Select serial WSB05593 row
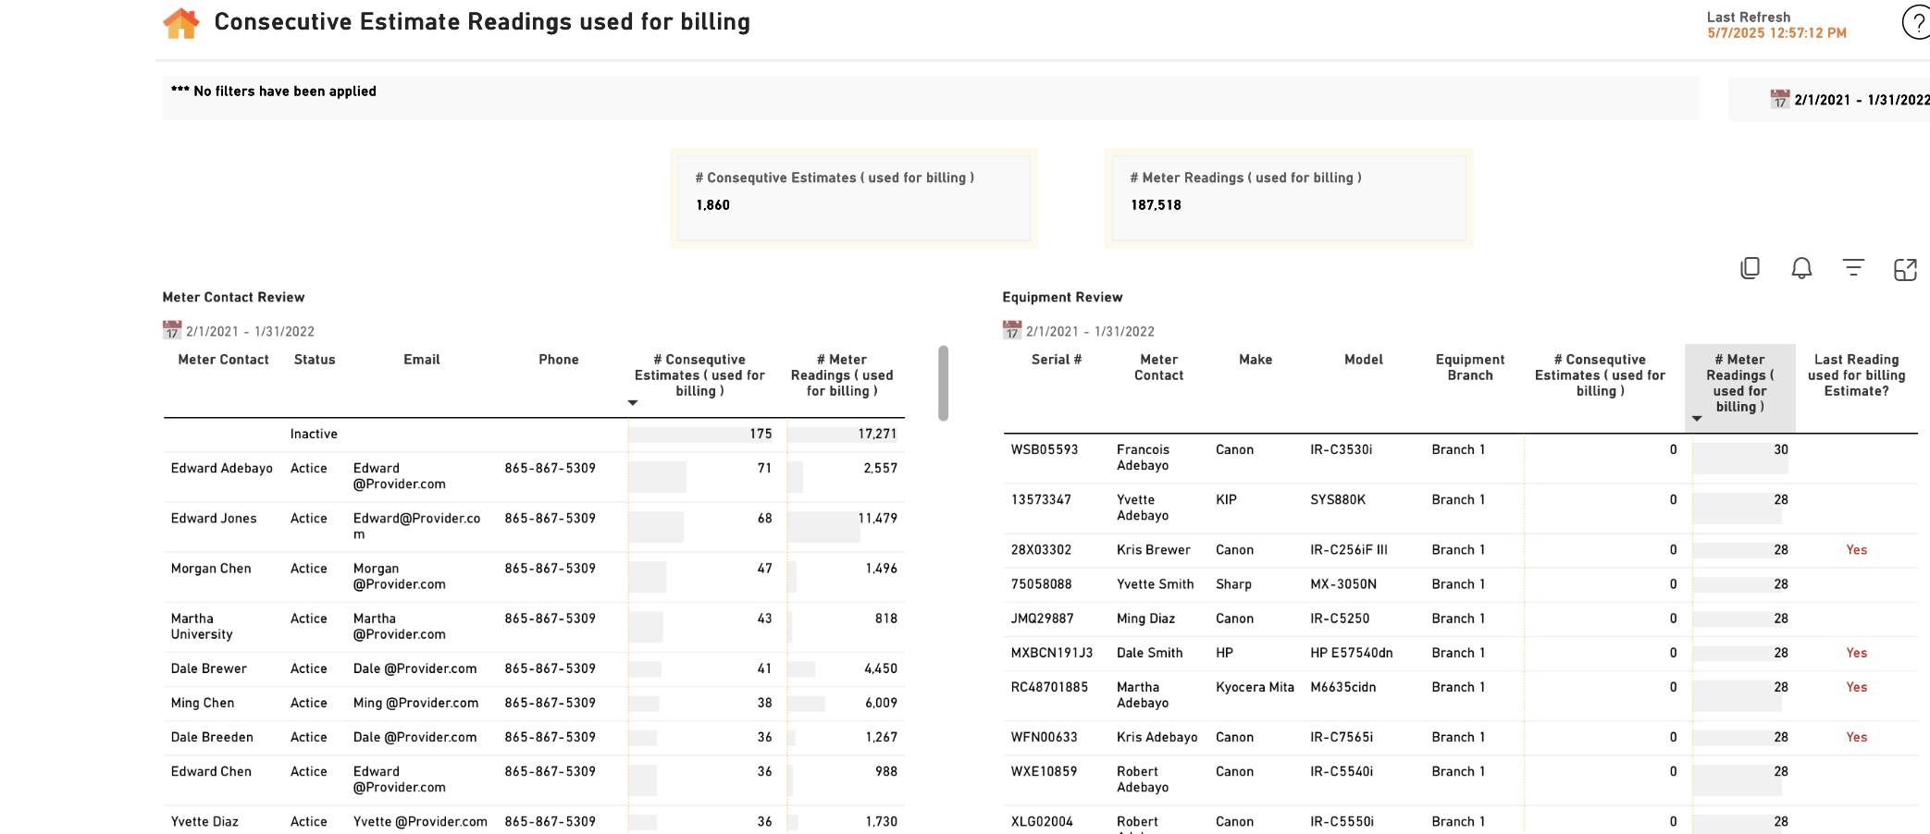The height and width of the screenshot is (834, 1930). (x=1460, y=458)
